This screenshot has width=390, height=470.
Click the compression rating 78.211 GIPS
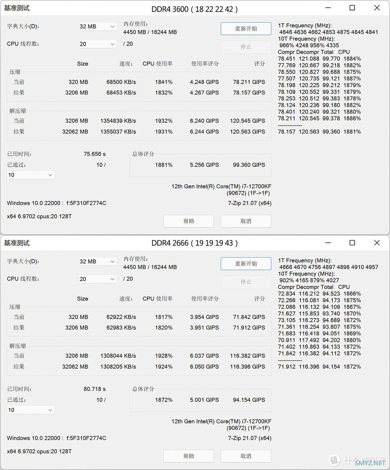(249, 82)
